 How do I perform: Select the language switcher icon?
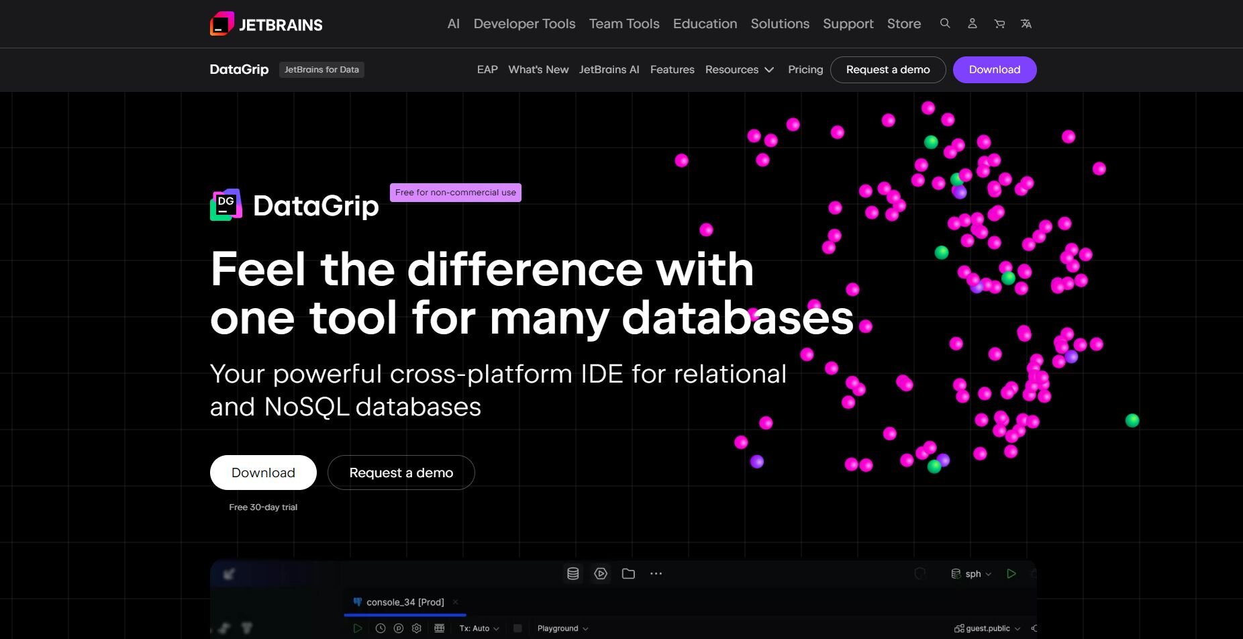[x=1026, y=23]
